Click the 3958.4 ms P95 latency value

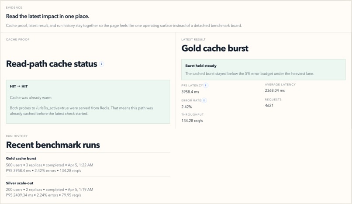(190, 92)
